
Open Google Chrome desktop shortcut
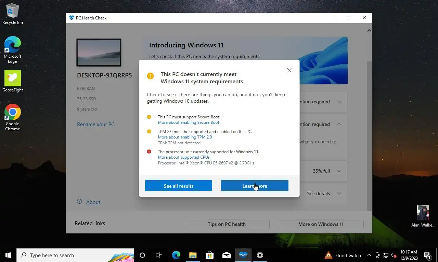coord(13,117)
